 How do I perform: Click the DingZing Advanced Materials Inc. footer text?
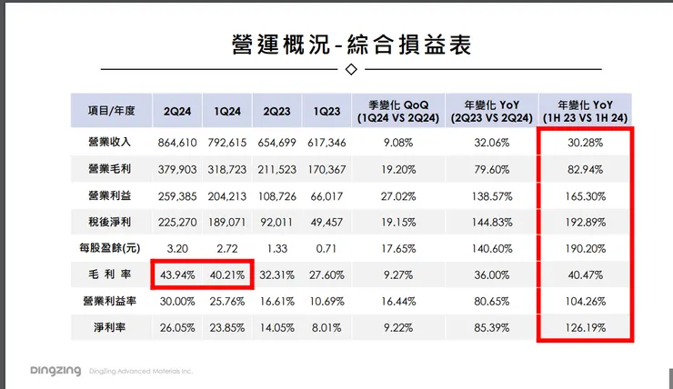pos(141,371)
